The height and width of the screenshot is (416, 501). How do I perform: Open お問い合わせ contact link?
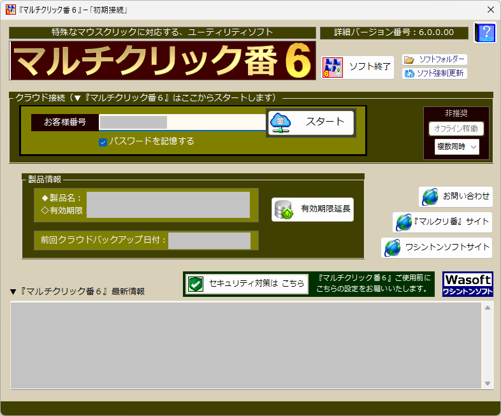tap(456, 197)
